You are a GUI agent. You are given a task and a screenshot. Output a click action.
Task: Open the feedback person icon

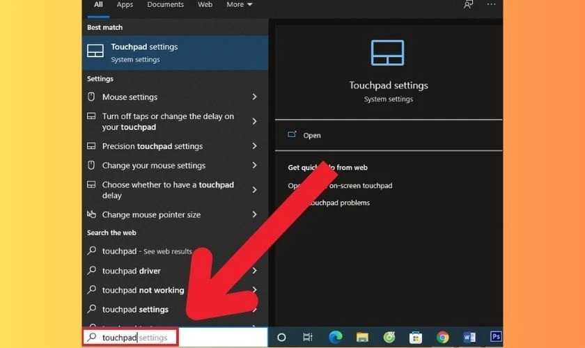(468, 4)
